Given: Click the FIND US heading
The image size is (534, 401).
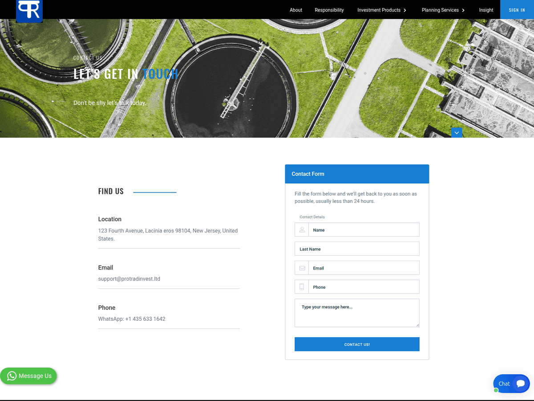Looking at the screenshot, I should coord(111,191).
